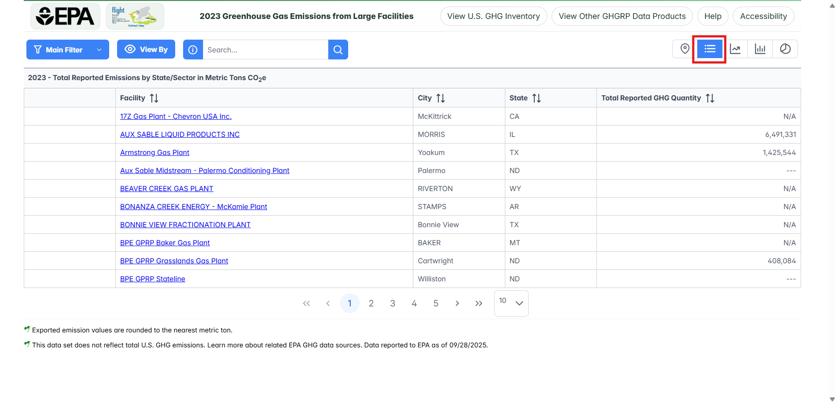Screen dimensions: 835x402
Task: Toggle sorting on the Facility column
Action: 154,98
